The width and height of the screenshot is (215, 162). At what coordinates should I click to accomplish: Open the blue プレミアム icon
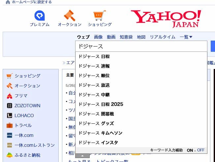tap(40, 16)
